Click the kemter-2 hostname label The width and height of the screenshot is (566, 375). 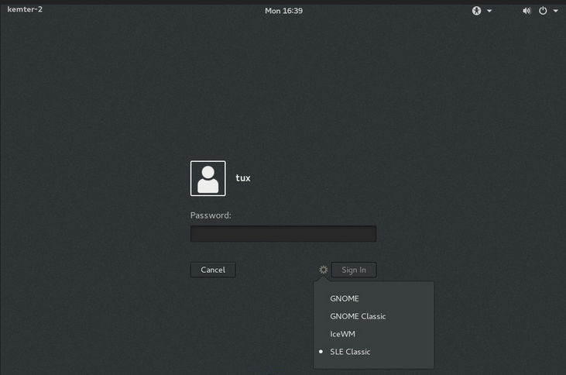point(25,10)
